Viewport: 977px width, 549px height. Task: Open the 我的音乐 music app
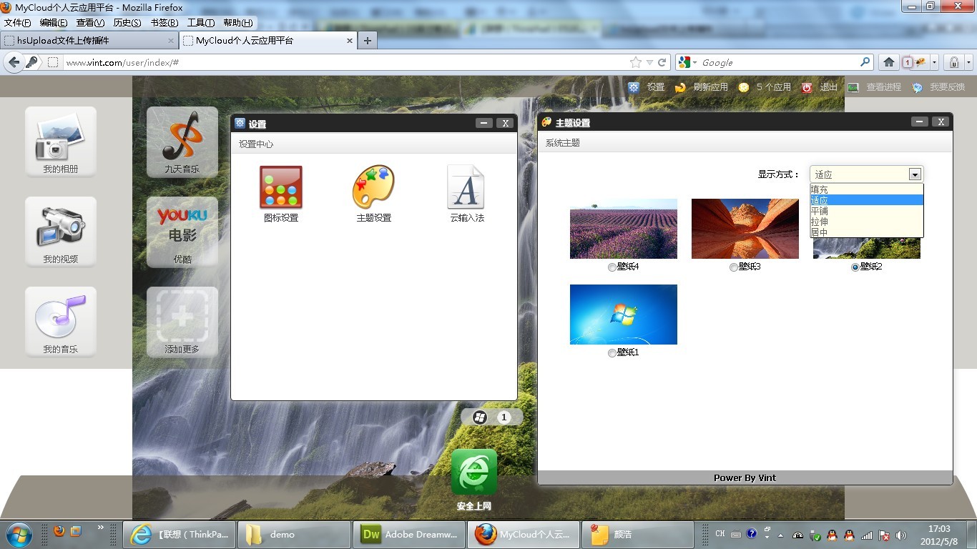tap(61, 322)
